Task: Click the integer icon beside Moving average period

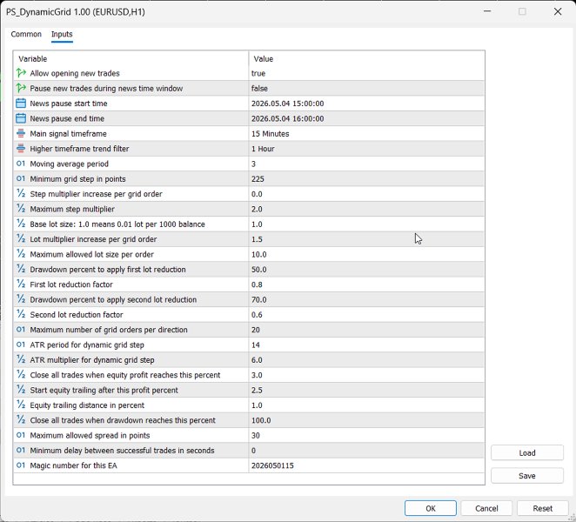Action: pos(21,164)
